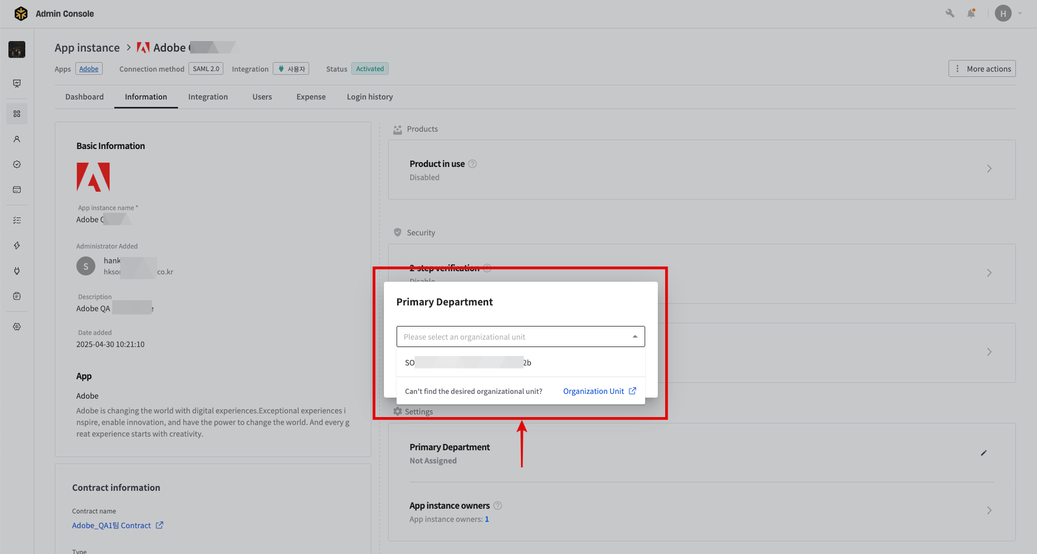Viewport: 1037px width, 554px height.
Task: Click the More actions button
Action: (982, 69)
